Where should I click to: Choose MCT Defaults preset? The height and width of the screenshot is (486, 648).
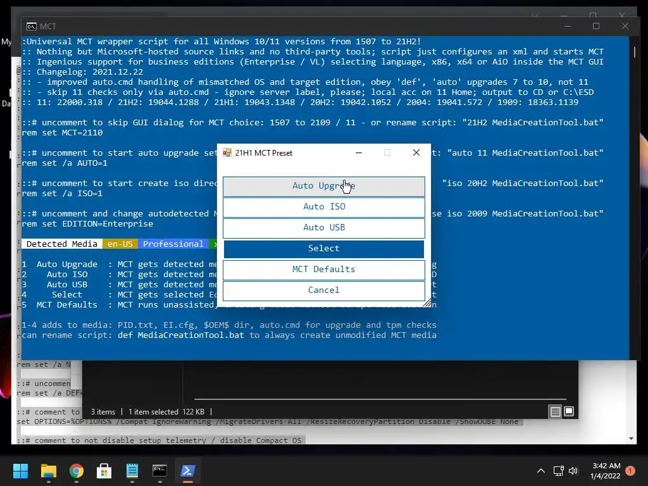[x=323, y=270]
